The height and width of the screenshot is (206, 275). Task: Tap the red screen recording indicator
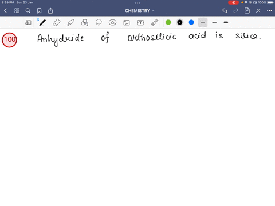234,2
